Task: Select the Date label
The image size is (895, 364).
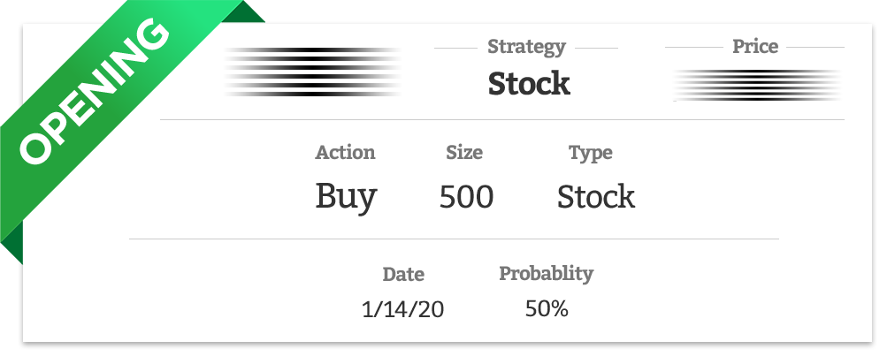Action: [x=403, y=275]
